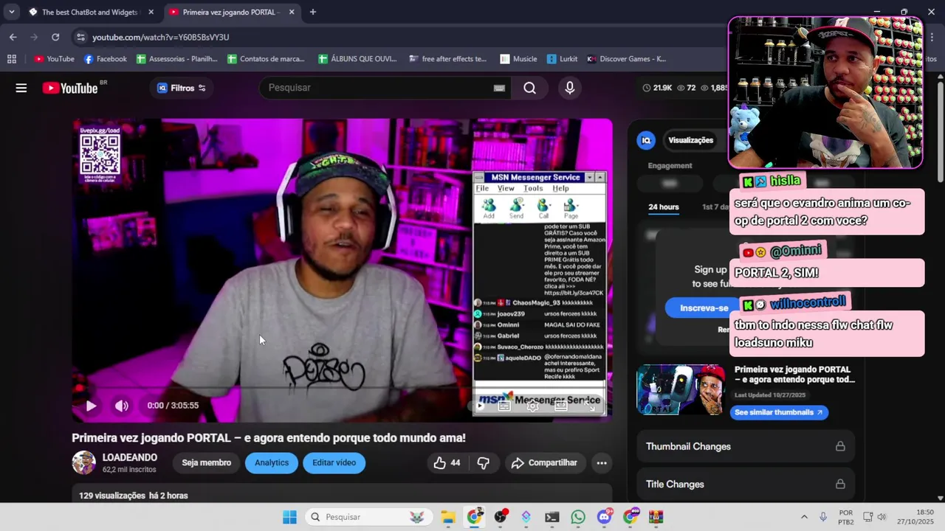
Task: Open the on-screen keyboard icon in search box
Action: 499,88
